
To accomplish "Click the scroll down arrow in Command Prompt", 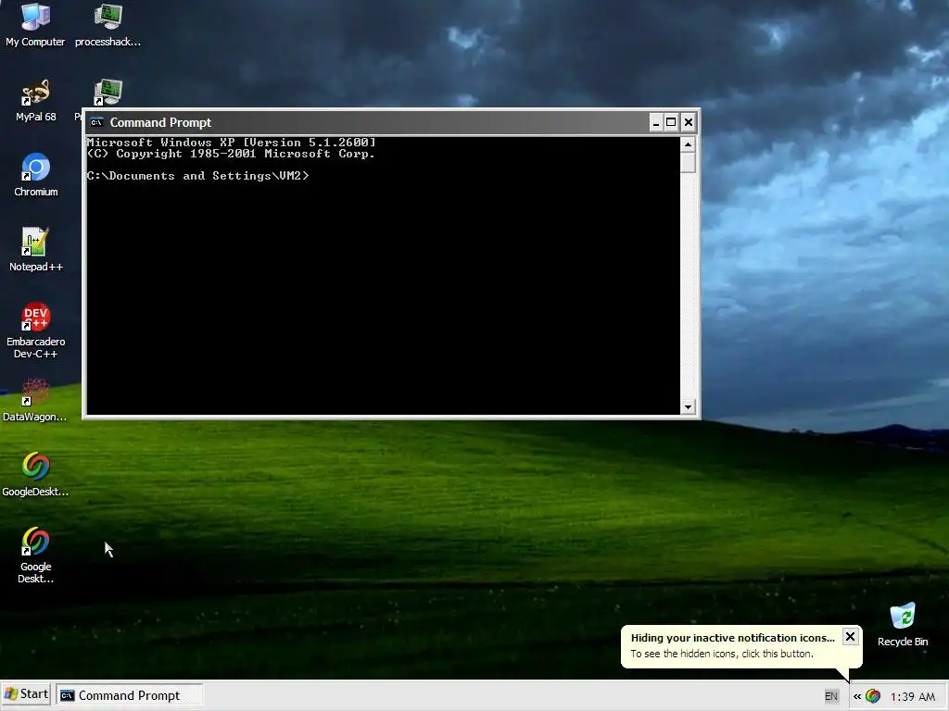I will point(688,407).
